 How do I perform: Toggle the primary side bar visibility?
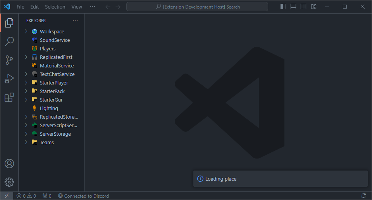tap(283, 7)
